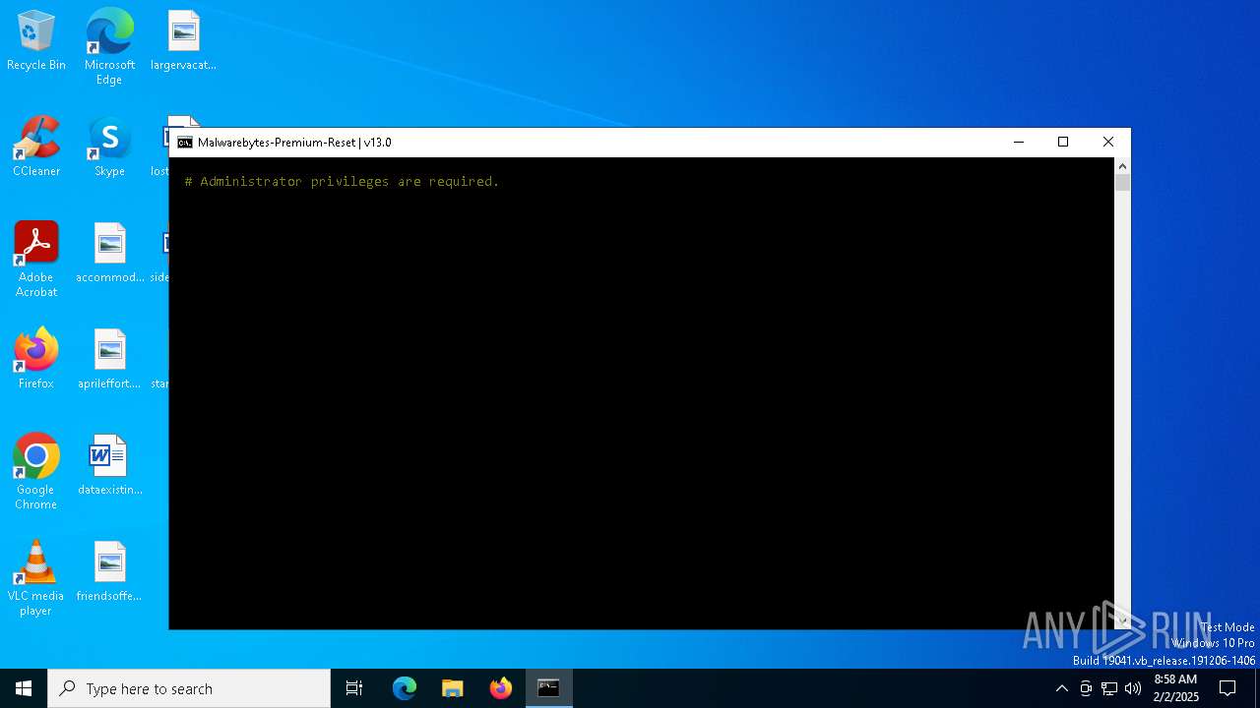
Task: Select the friendsoffe... image file
Action: point(109,572)
